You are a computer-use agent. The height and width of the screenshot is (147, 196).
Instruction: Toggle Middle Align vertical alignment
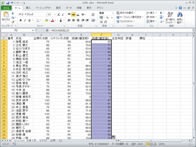pos(73,15)
